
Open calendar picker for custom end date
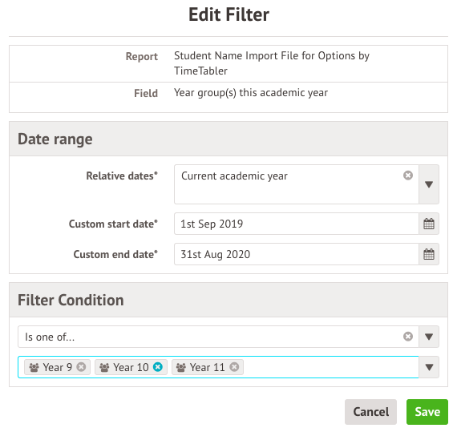point(429,254)
